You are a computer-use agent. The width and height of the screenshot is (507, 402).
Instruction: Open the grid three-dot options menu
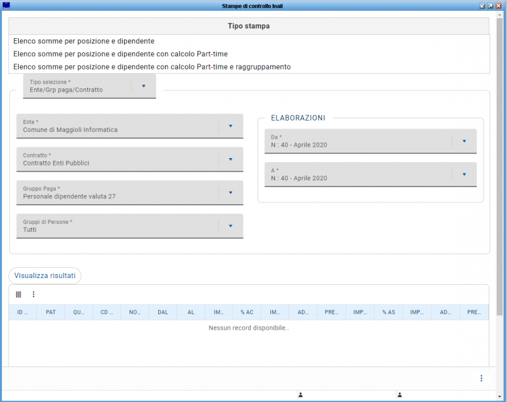pos(34,294)
